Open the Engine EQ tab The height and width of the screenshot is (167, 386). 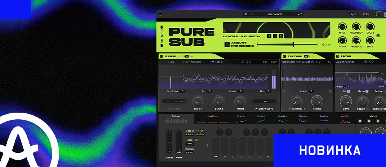pos(265,62)
